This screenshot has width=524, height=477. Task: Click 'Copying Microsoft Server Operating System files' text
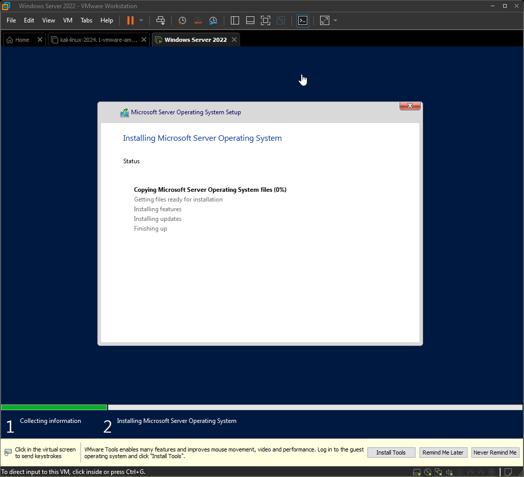[x=210, y=190]
